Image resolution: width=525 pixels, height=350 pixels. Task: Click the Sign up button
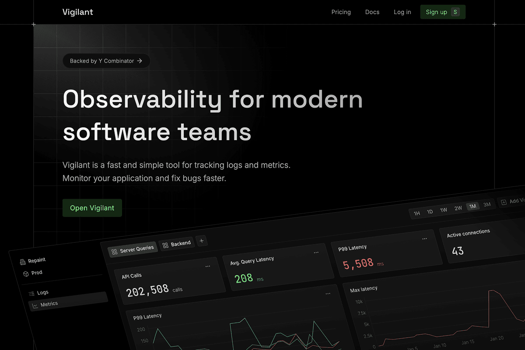[x=442, y=12]
